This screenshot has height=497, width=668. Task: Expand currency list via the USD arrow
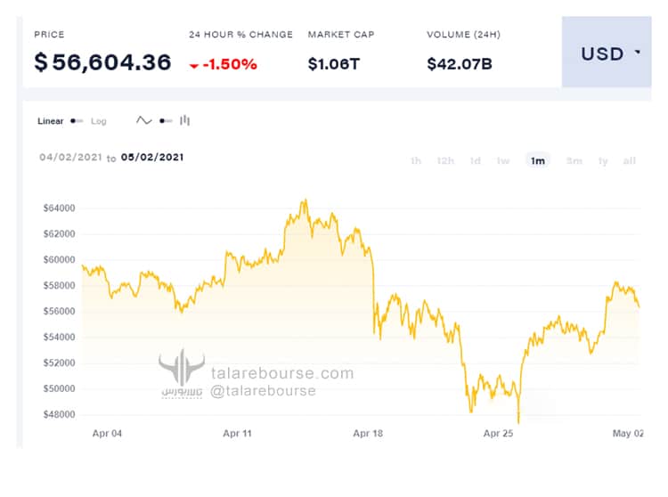click(x=637, y=53)
